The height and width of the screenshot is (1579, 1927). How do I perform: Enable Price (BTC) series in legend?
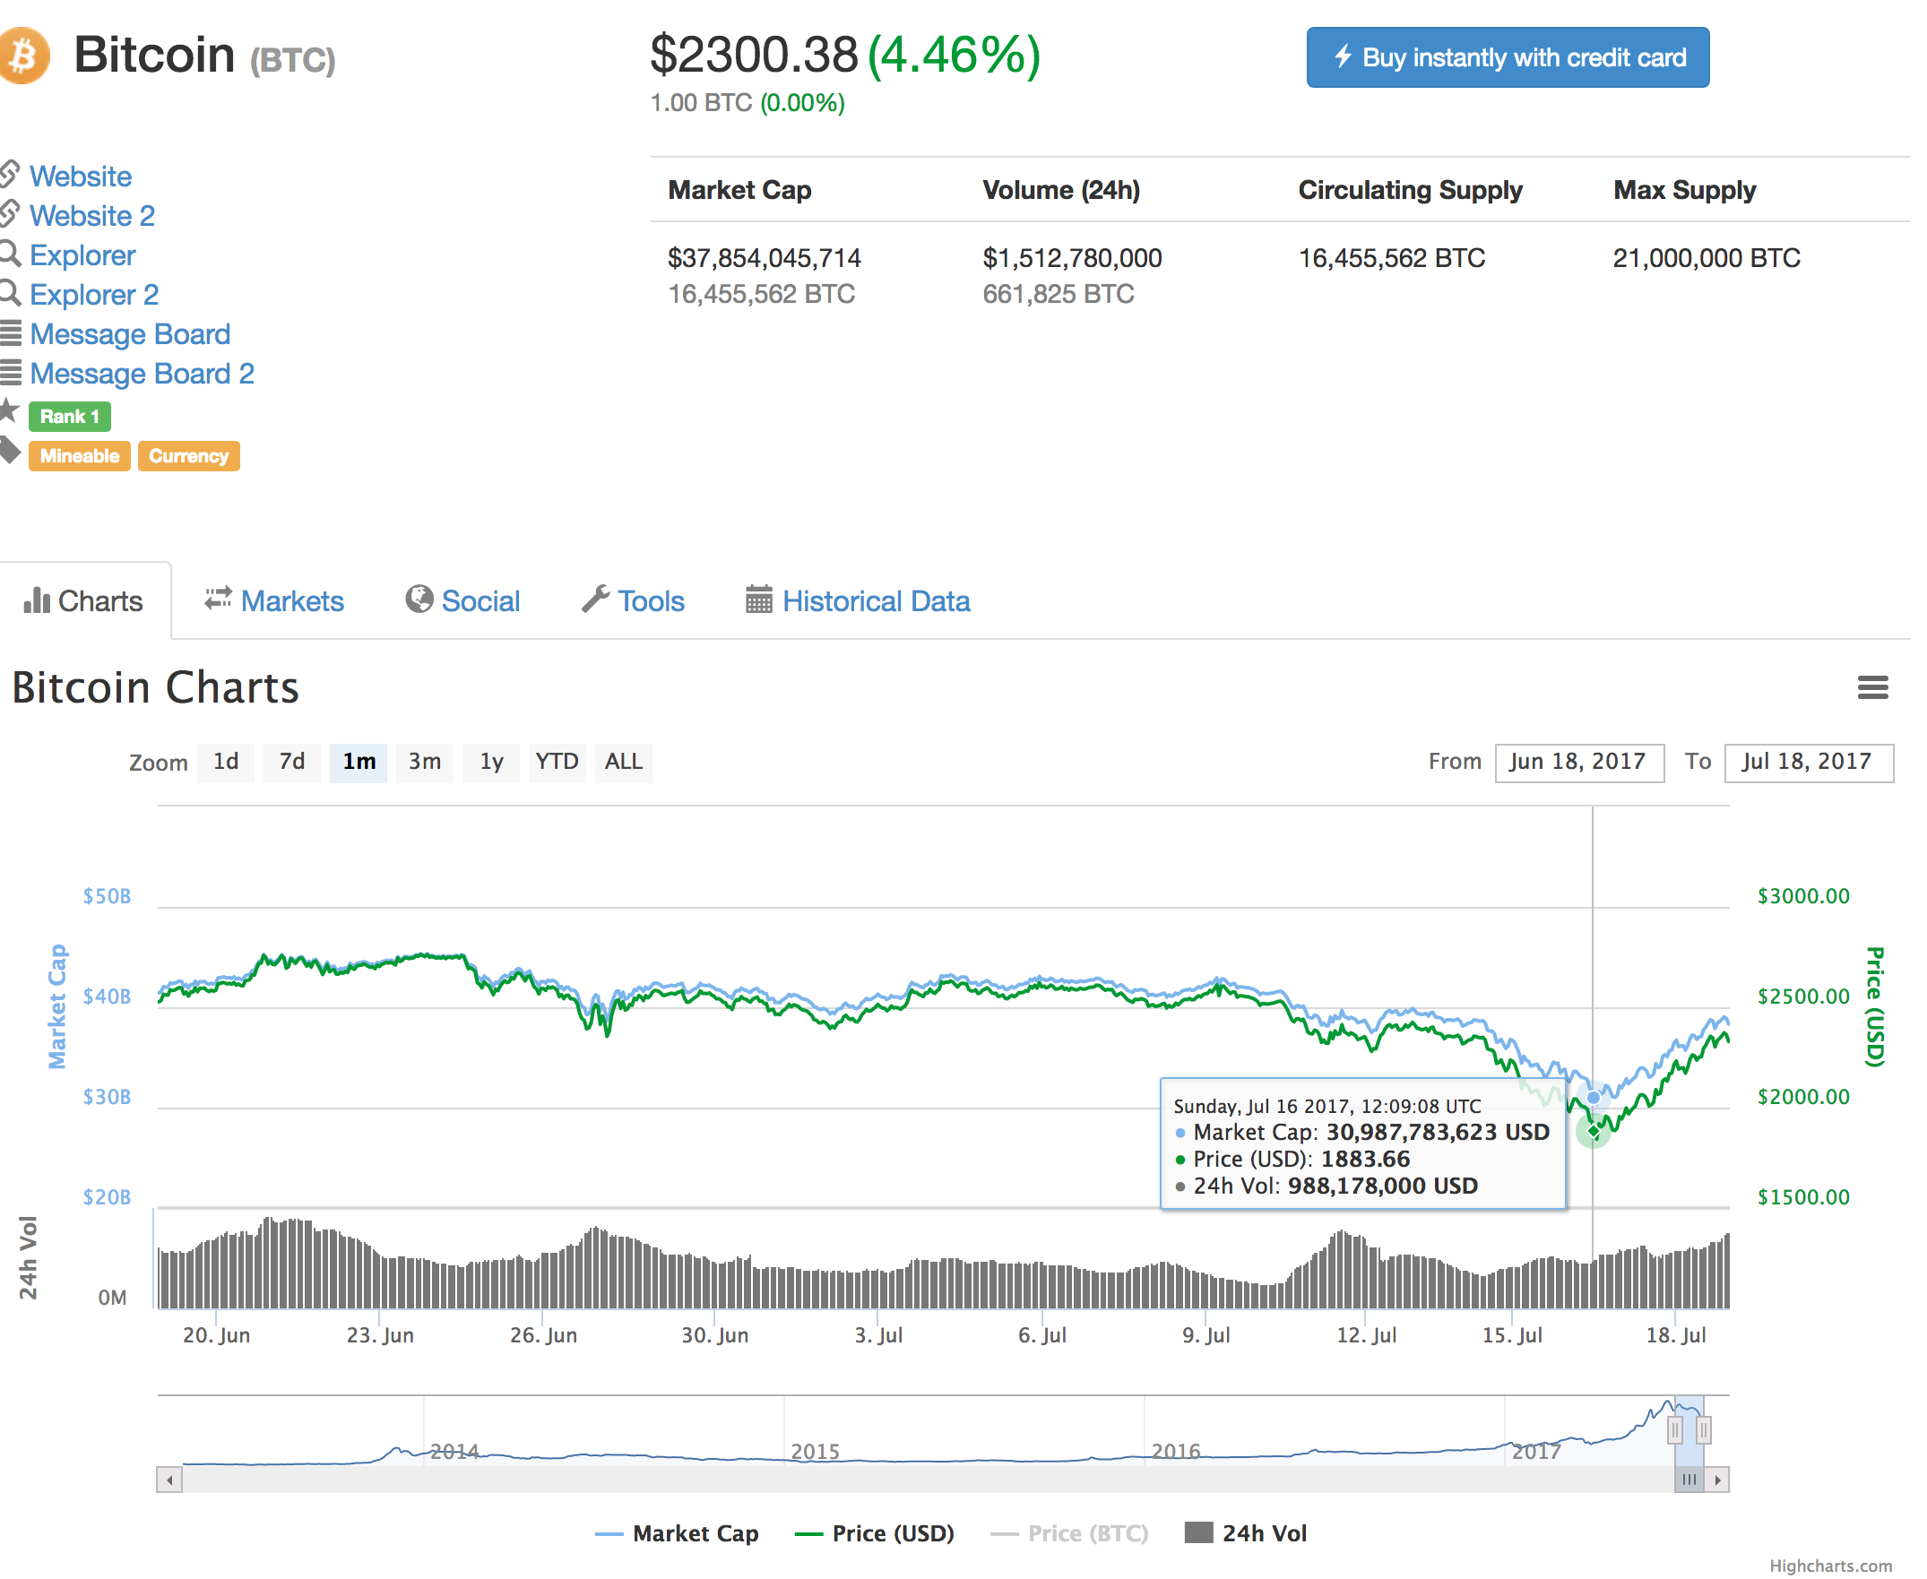(x=1069, y=1533)
